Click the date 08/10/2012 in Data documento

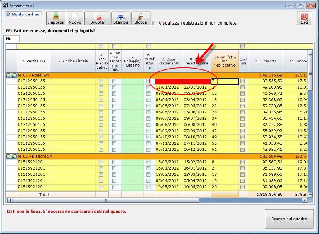coord(167,137)
